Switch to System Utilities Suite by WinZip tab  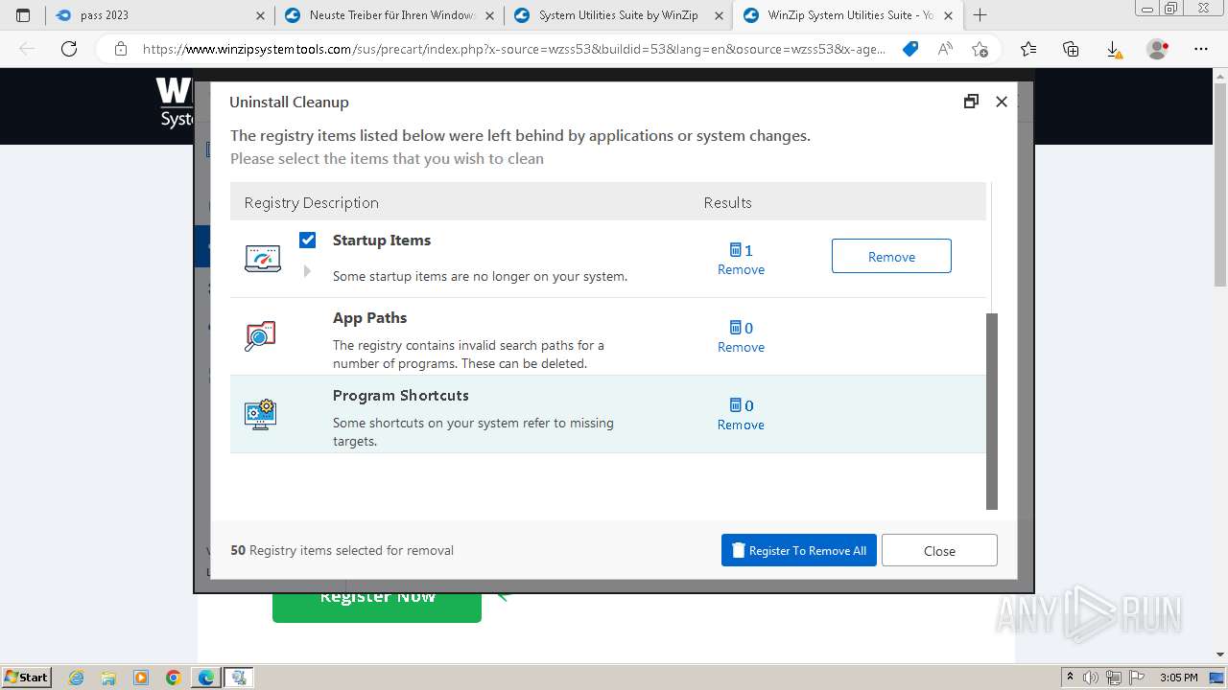point(619,15)
